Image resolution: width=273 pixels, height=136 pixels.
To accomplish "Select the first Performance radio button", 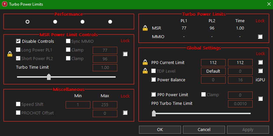I will click(28, 22).
